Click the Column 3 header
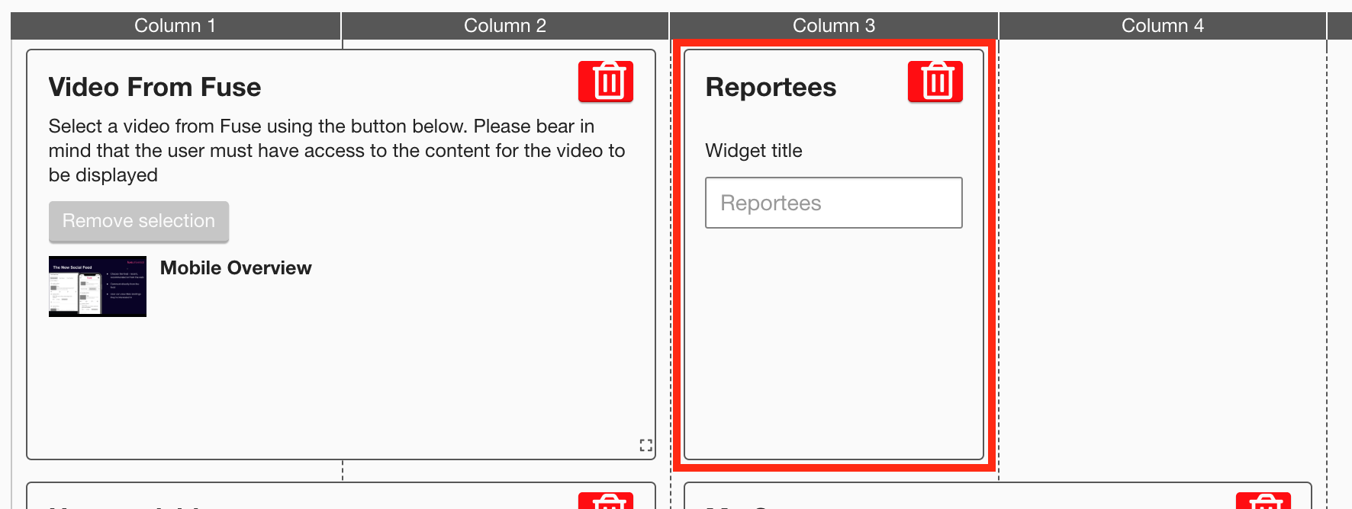This screenshot has height=509, width=1352. tap(833, 26)
